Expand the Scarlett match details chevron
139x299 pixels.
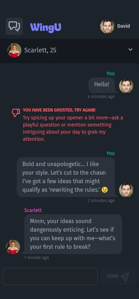pyautogui.click(x=130, y=50)
